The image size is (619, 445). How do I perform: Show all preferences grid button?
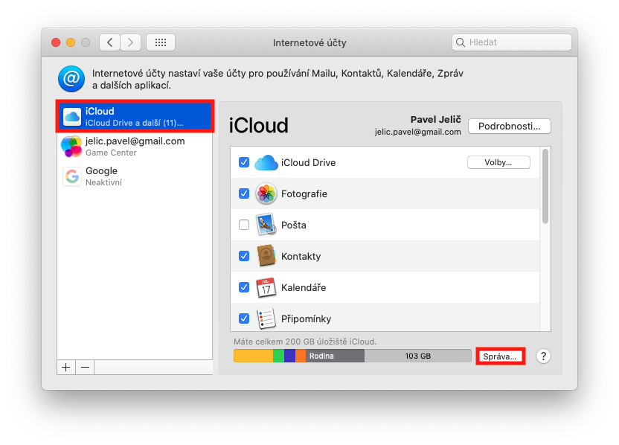pos(160,42)
